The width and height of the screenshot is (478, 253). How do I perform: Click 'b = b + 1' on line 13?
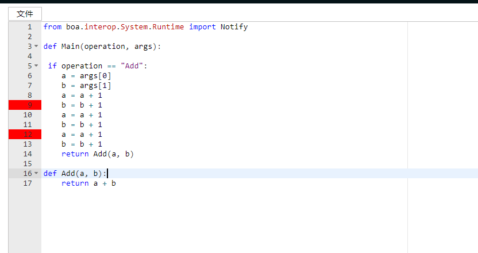(x=82, y=144)
